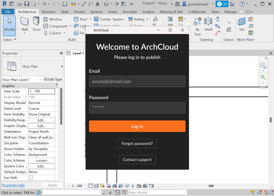
Task: Switch to the Structure ribbon tab
Action: tap(48, 12)
